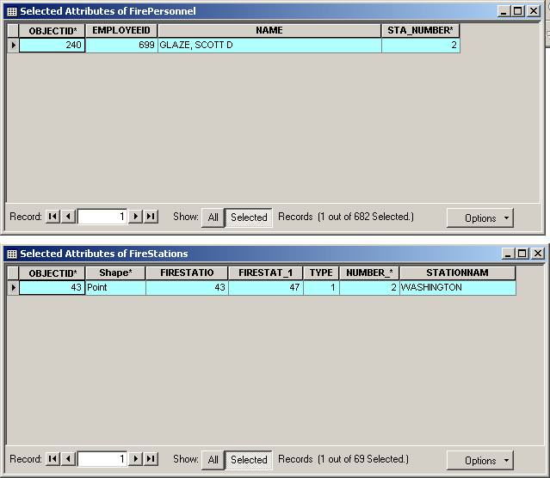550x478 pixels.
Task: Open Options dropdown in FirePersonnel table
Action: tap(479, 218)
